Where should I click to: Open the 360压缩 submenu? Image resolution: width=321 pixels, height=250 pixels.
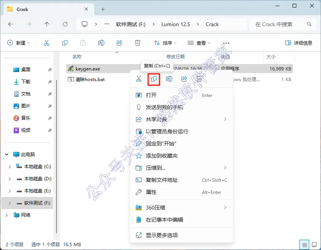pyautogui.click(x=182, y=208)
